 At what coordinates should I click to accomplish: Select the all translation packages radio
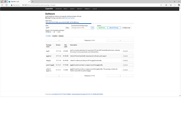(x=53, y=32)
